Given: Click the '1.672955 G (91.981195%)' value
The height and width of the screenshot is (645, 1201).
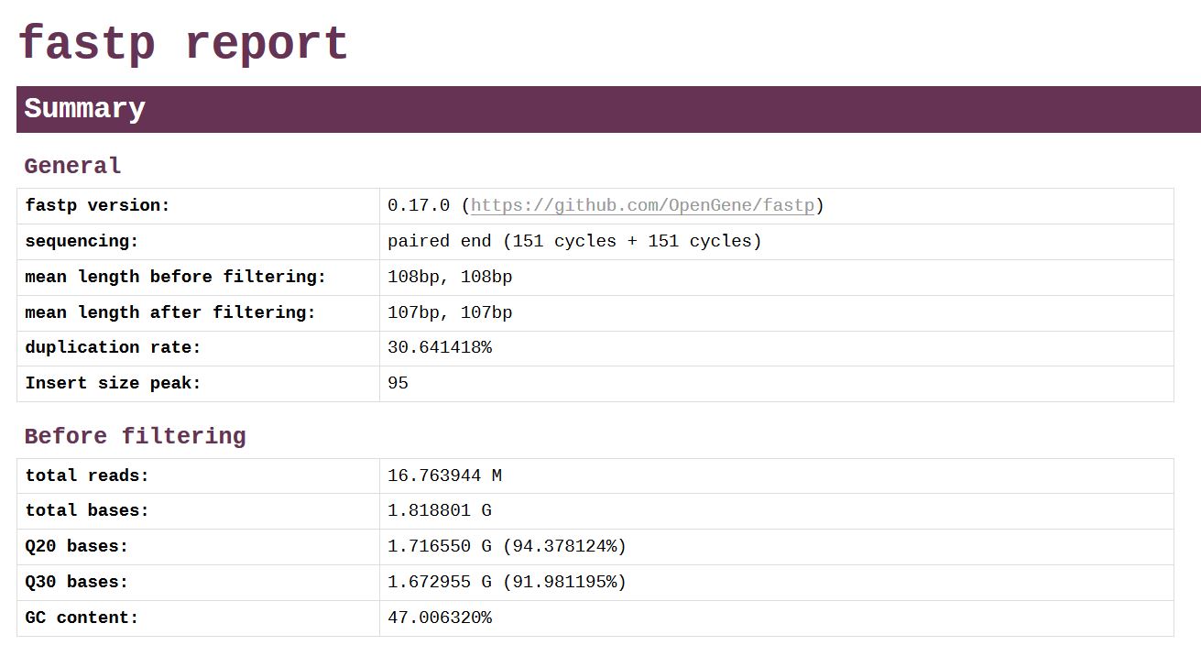Looking at the screenshot, I should (507, 582).
